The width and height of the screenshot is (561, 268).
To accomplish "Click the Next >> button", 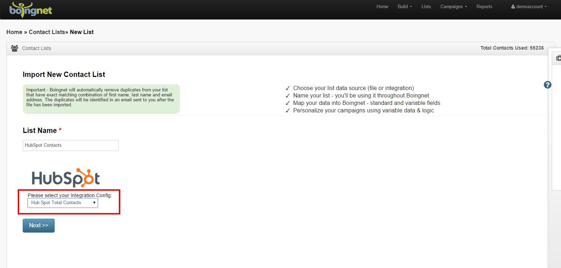I will tap(39, 225).
